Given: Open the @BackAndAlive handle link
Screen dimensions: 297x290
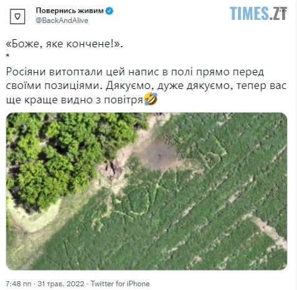Looking at the screenshot, I should (x=62, y=21).
